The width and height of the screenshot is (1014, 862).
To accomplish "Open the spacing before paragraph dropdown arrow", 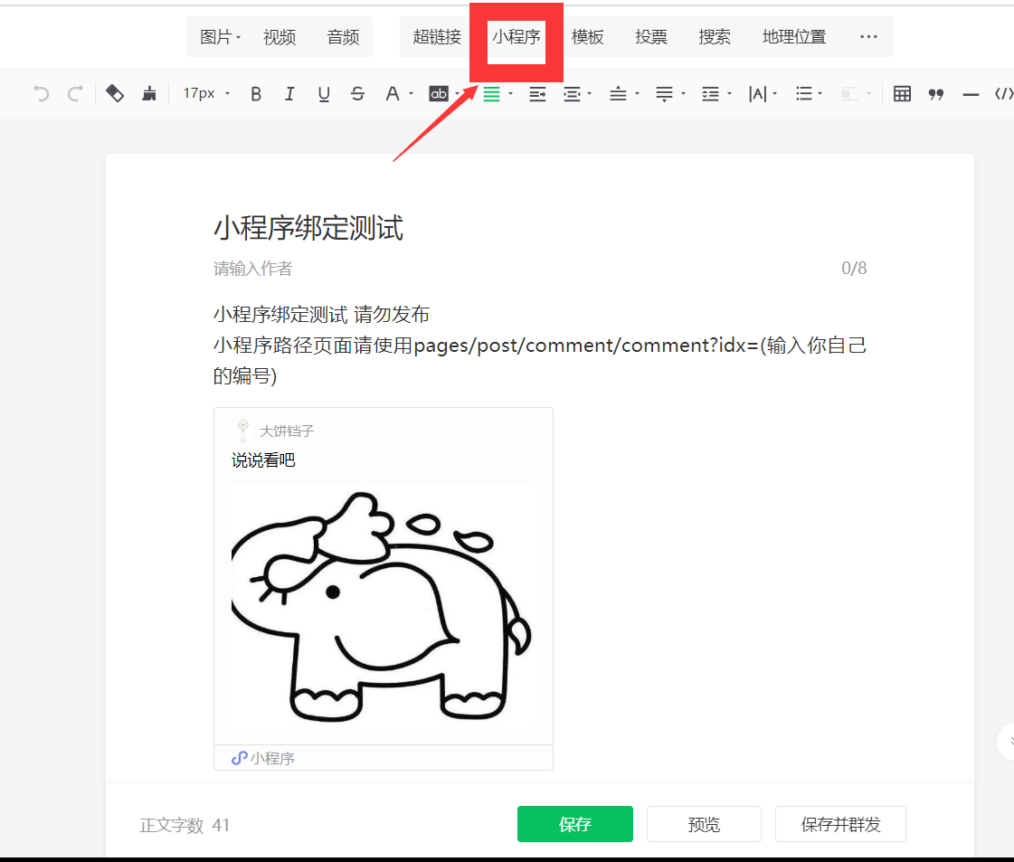I will [637, 94].
